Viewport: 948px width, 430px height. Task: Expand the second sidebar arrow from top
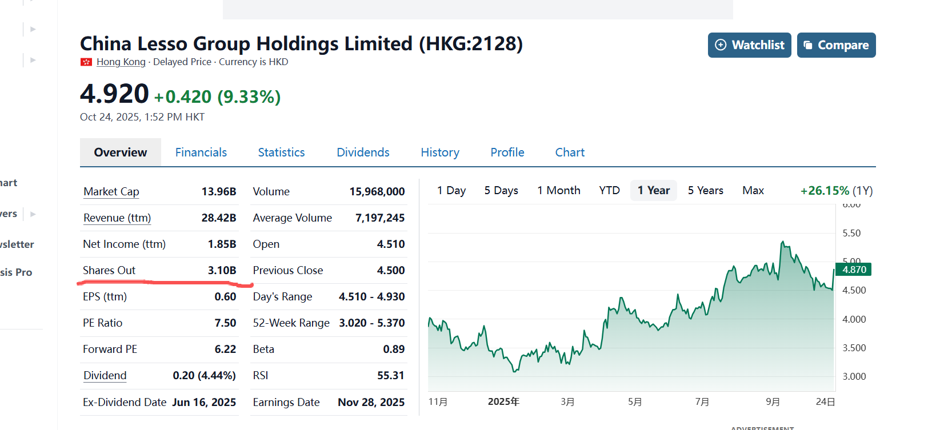[x=33, y=60]
